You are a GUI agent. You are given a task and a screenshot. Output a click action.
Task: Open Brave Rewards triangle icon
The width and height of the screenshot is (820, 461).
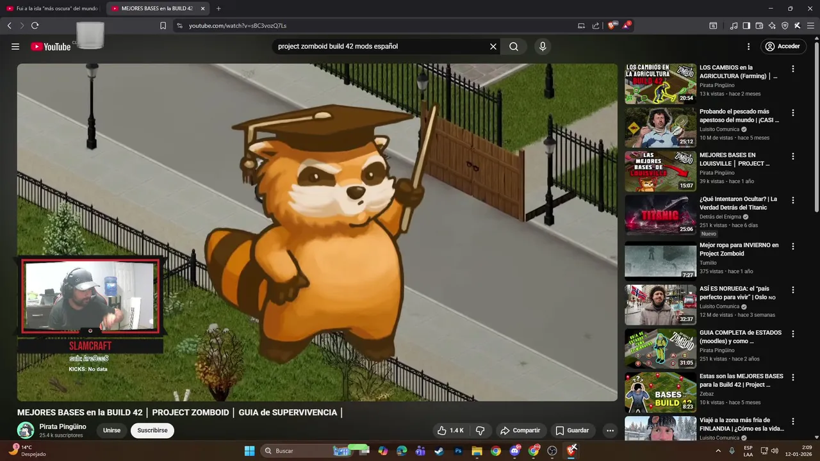point(627,26)
